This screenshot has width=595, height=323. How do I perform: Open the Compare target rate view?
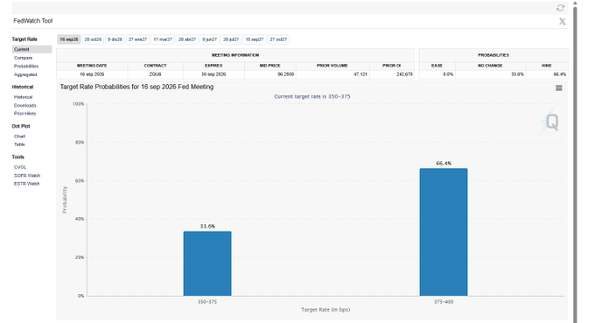pyautogui.click(x=23, y=58)
